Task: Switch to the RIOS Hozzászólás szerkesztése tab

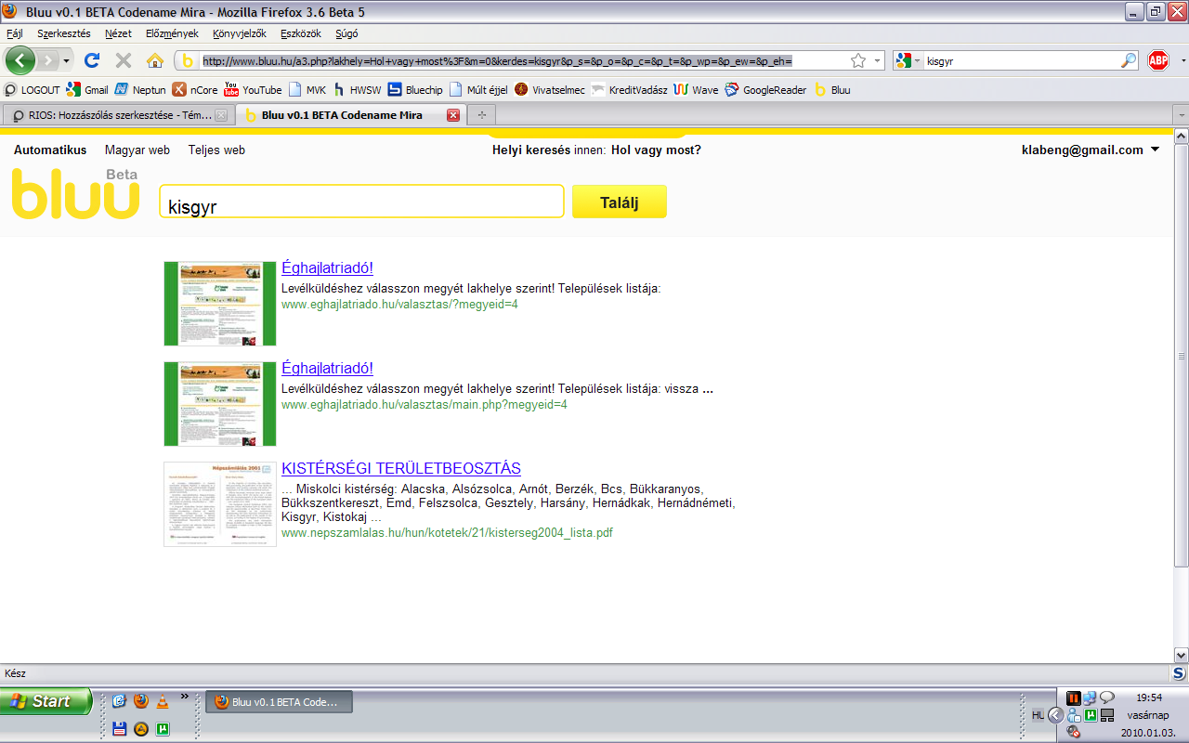Action: [119, 115]
